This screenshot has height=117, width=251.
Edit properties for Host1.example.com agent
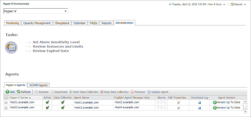(178, 103)
